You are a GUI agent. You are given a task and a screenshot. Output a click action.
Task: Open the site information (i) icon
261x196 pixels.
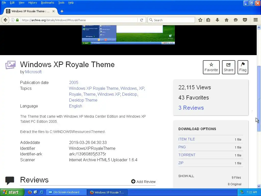tap(13, 20)
